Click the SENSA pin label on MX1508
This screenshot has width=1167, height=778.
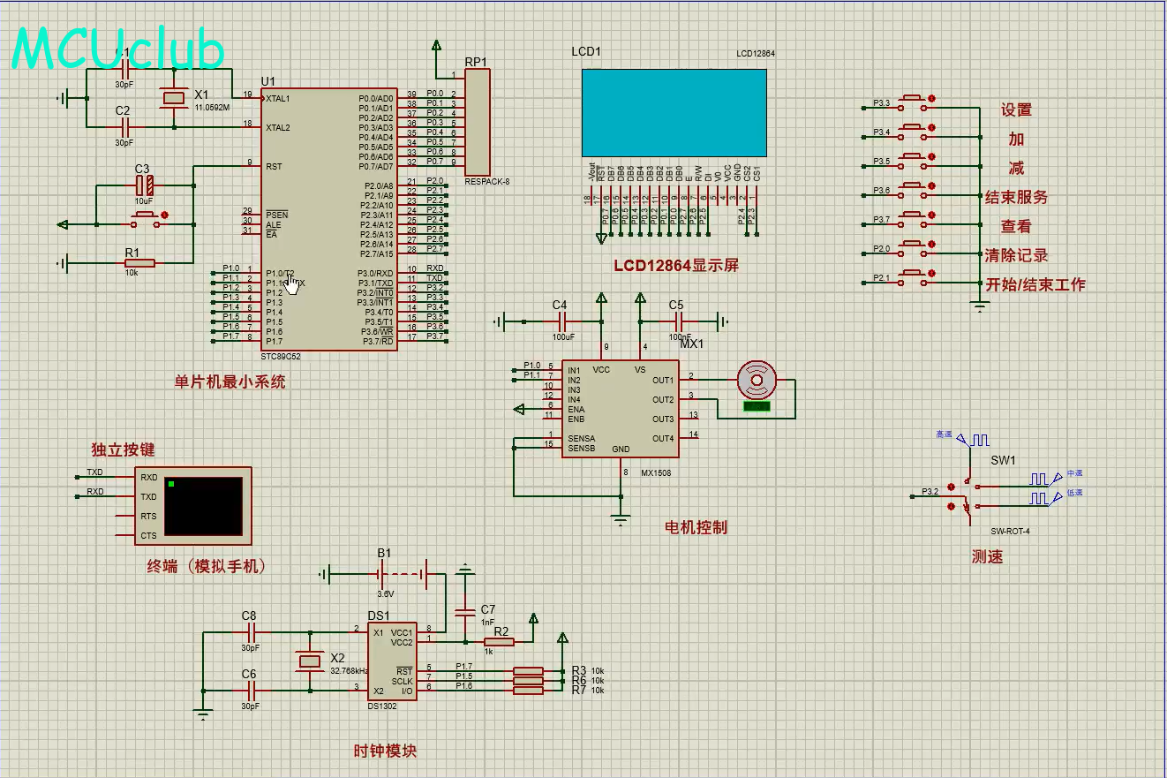pyautogui.click(x=582, y=439)
